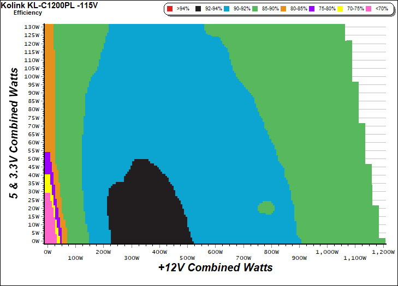Click the 130W y-axis tick label

coord(33,27)
